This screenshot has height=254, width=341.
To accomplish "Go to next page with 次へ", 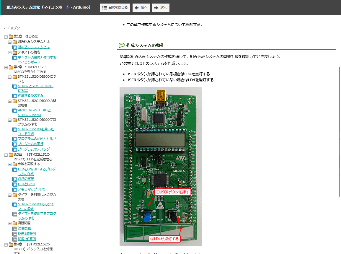I will pyautogui.click(x=161, y=8).
